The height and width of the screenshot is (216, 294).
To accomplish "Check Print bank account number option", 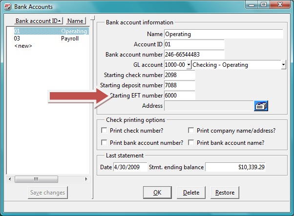I will 104,142.
